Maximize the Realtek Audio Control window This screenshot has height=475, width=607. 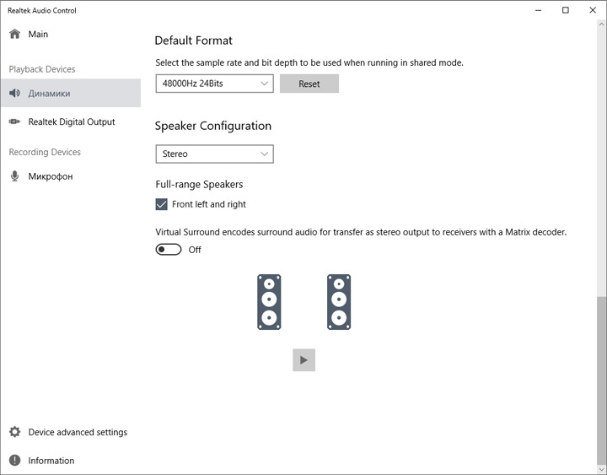(565, 10)
